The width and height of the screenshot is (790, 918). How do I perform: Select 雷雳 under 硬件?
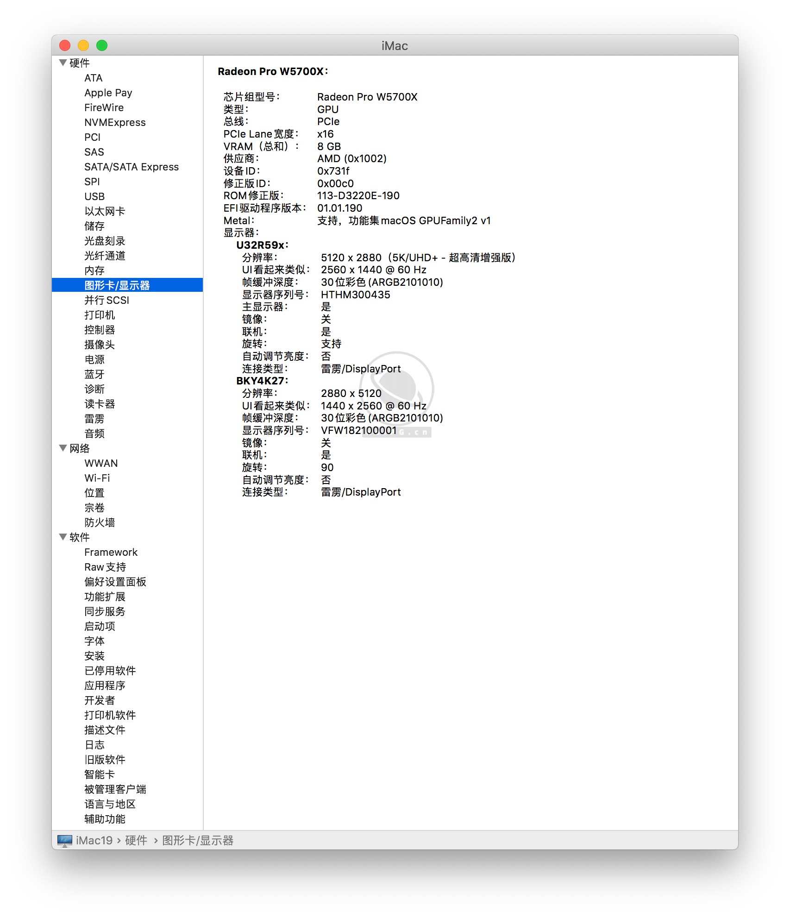(94, 419)
